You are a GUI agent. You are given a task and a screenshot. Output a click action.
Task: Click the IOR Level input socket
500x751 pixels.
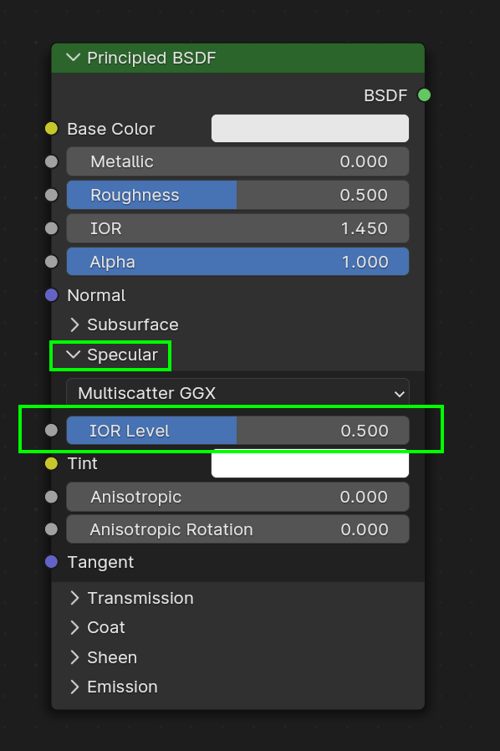tap(52, 430)
